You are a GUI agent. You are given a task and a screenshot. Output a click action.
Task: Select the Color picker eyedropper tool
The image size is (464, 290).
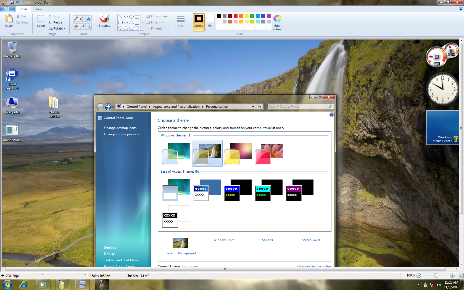point(82,27)
